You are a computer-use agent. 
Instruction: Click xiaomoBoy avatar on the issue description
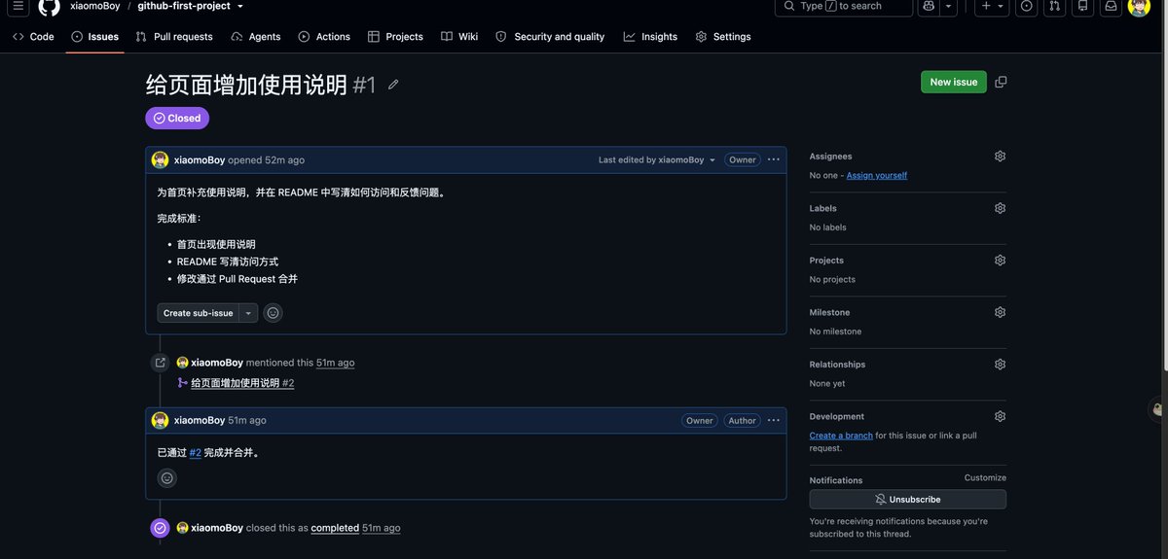tap(160, 159)
